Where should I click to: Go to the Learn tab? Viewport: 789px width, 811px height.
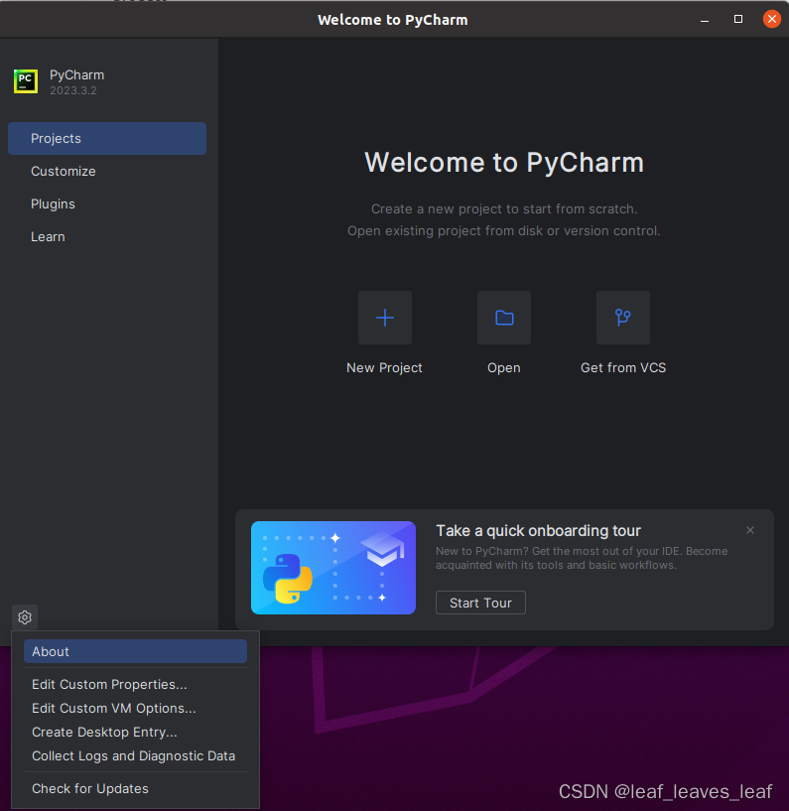tap(107, 237)
